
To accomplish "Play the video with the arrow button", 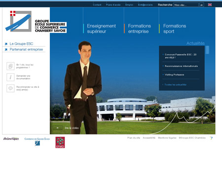I will tap(58, 128).
